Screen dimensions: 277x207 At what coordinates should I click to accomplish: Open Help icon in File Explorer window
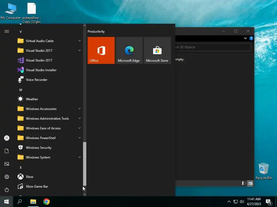point(251,38)
